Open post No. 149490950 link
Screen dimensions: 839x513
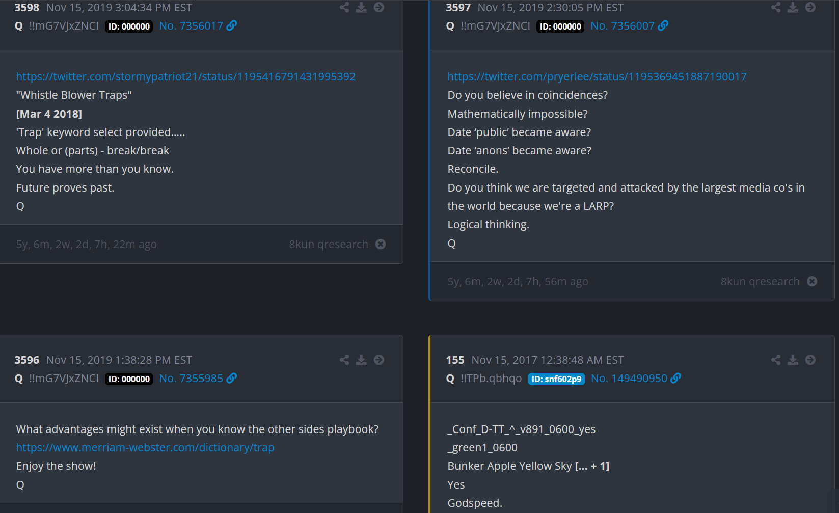(x=629, y=378)
